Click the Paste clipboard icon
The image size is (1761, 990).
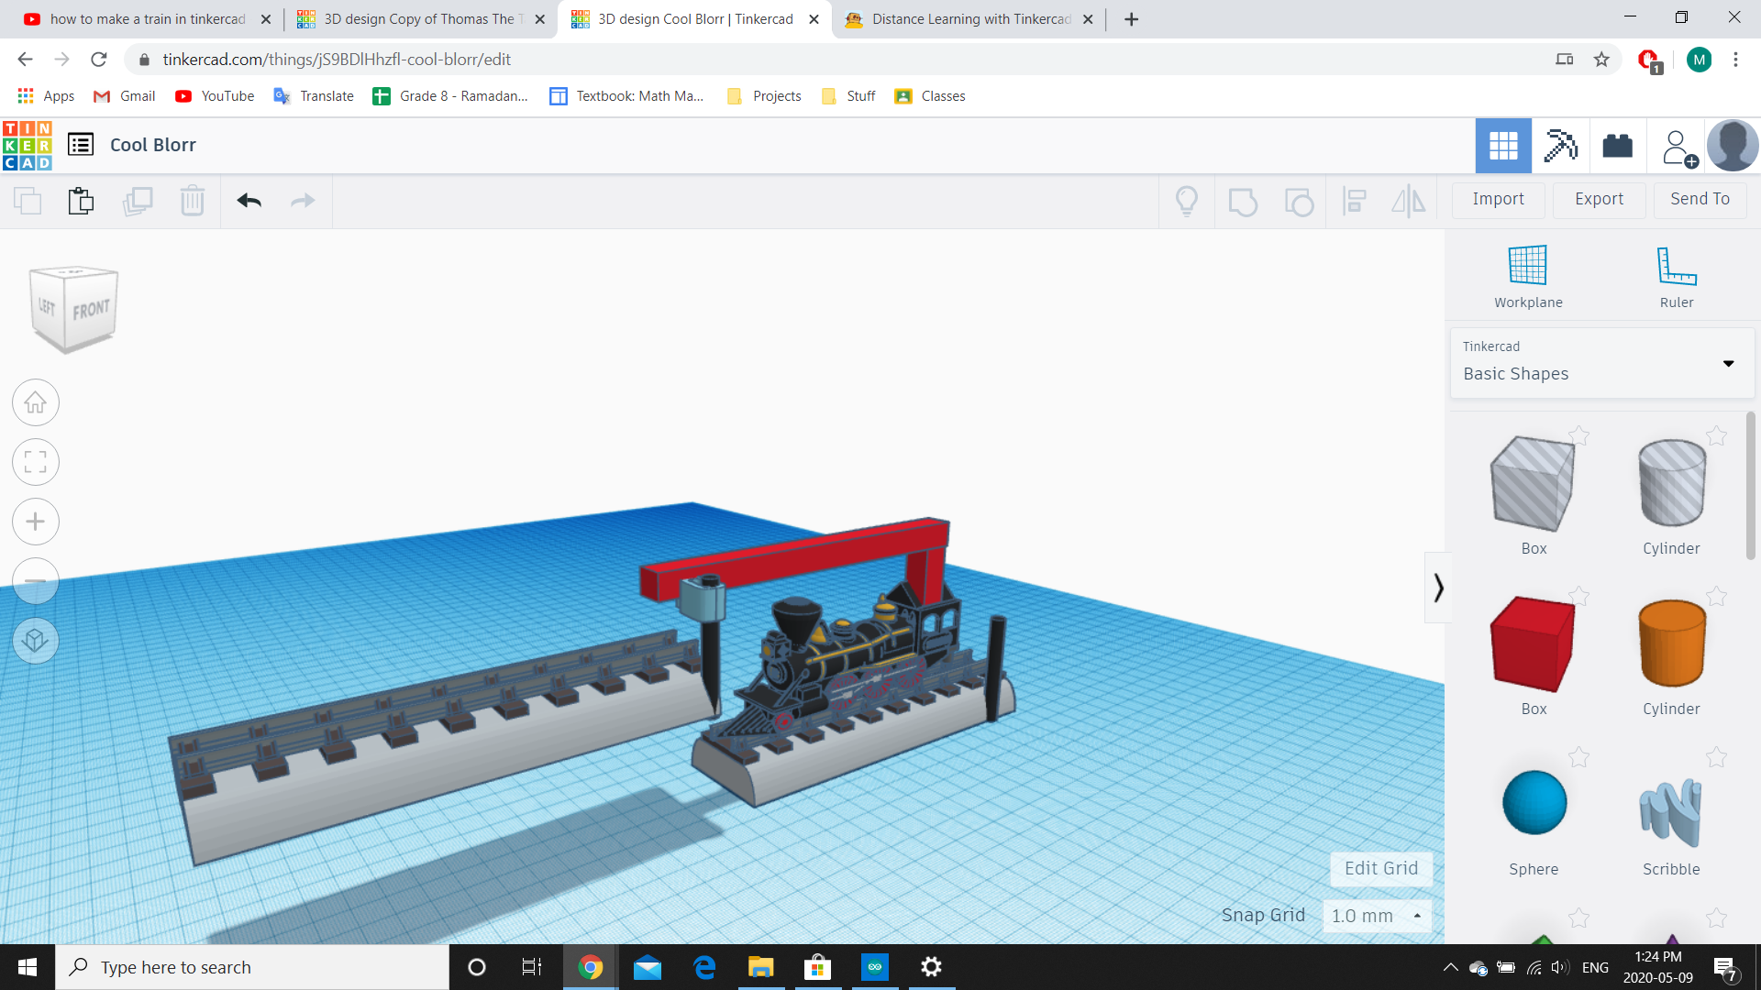click(82, 201)
